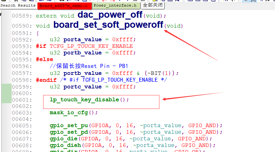Click the BIT(1) macro on line 00597
Screen dimensions: 275x152
(160, 73)
